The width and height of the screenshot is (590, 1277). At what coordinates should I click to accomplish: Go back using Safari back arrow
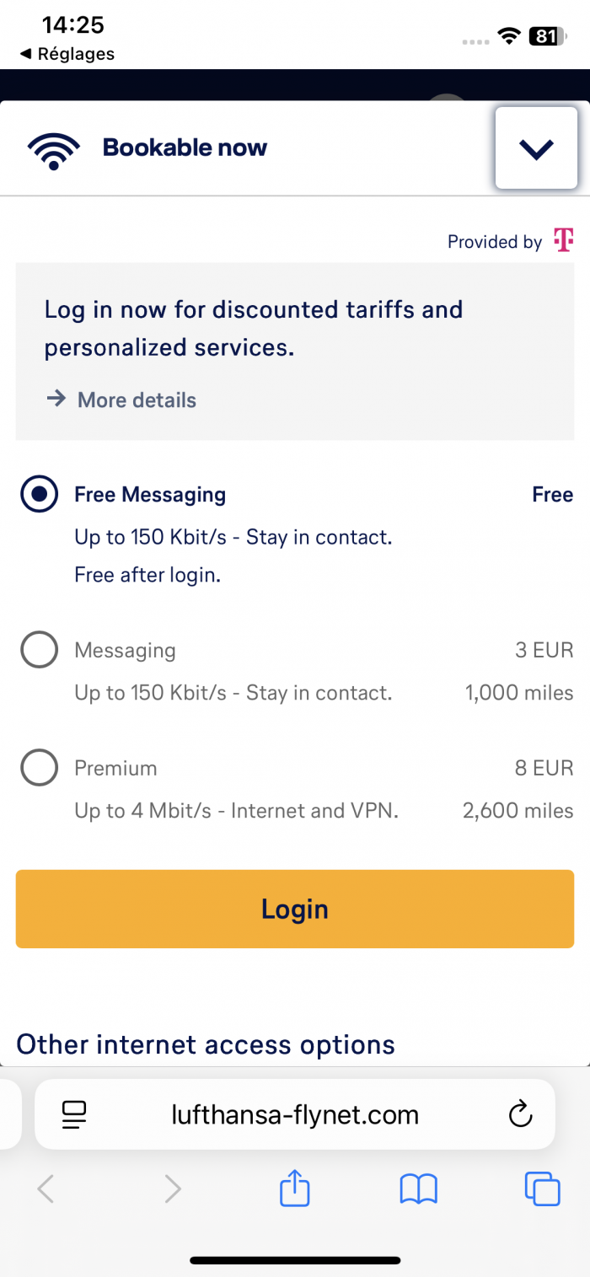(x=46, y=1189)
